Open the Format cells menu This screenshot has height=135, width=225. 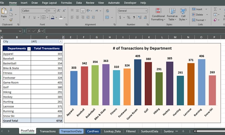click(x=199, y=20)
